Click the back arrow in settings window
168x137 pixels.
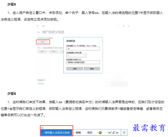coord(37,26)
